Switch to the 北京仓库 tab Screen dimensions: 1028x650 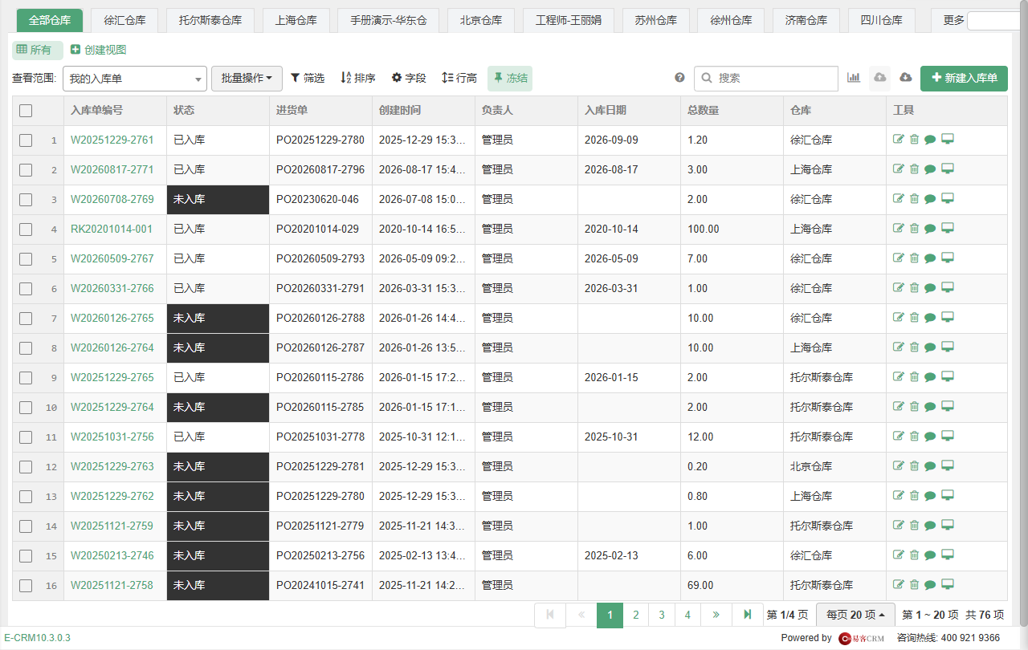[481, 20]
